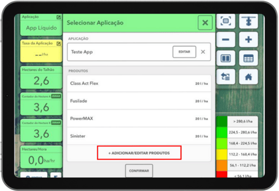This screenshot has width=279, height=191.
Task: Click the layers list return icon
Action: [226, 77]
